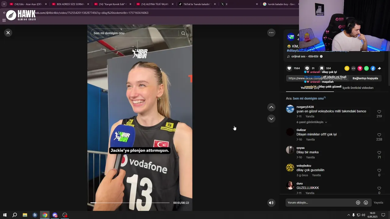Viewport: 390px width, 219px height.
Task: Open voleybolcu profile avatar
Action: click(x=290, y=168)
